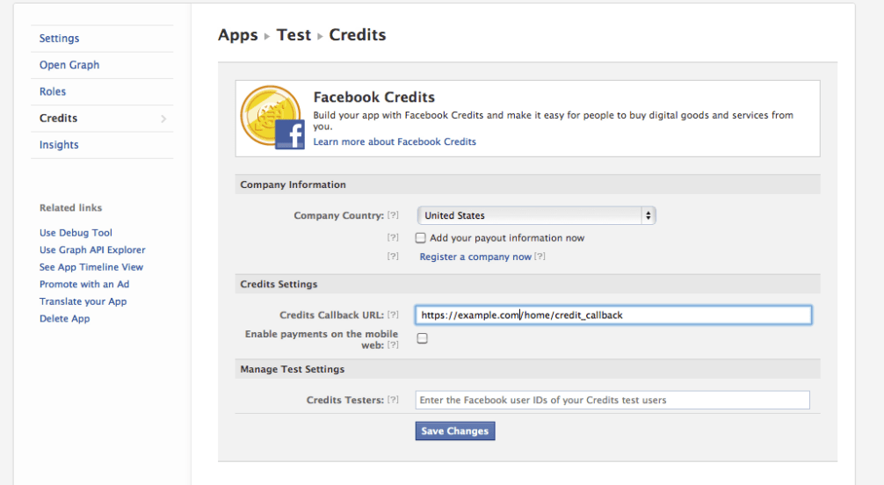Click Register a company now link
This screenshot has height=485, width=884.
coord(475,257)
